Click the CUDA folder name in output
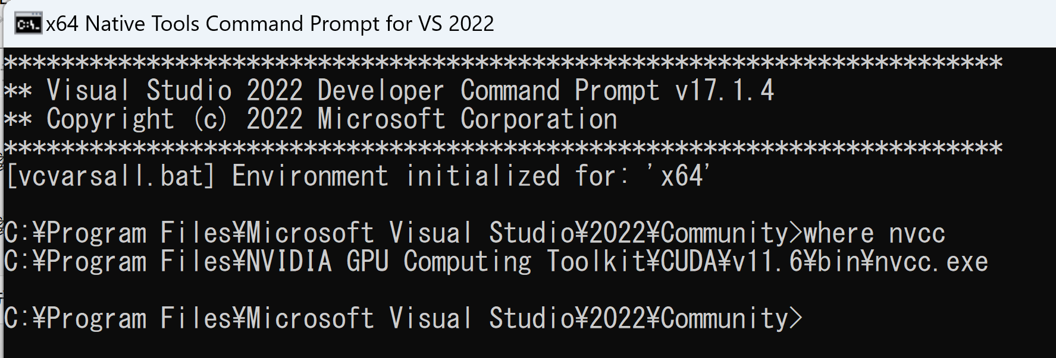 point(688,262)
